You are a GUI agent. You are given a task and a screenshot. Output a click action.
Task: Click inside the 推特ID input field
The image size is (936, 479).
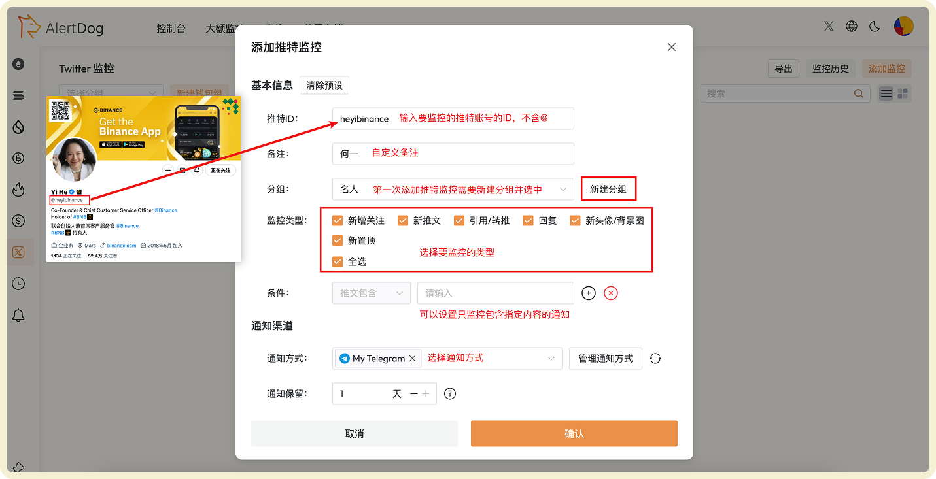pos(453,118)
